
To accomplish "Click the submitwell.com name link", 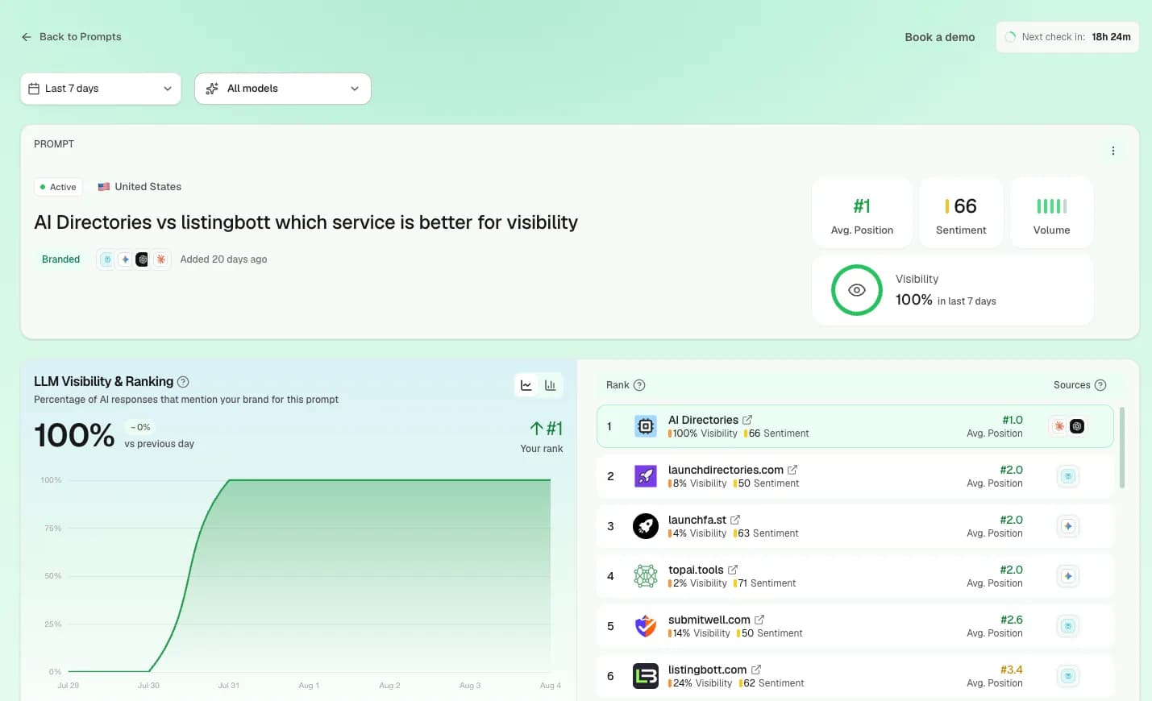I will (709, 620).
